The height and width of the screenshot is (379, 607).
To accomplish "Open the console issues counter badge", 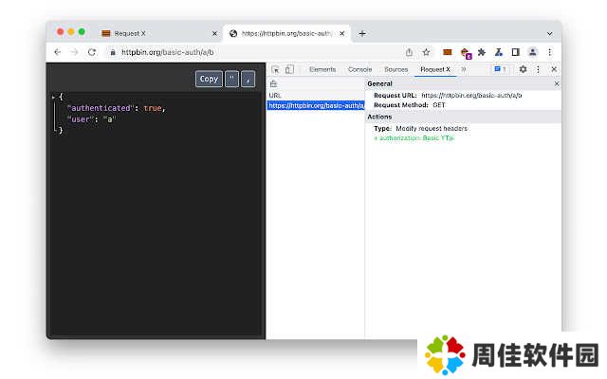I will pos(499,69).
